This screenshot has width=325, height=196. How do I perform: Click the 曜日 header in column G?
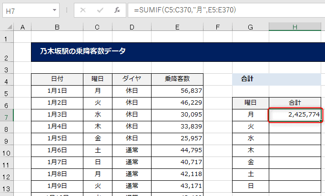pyautogui.click(x=251, y=103)
